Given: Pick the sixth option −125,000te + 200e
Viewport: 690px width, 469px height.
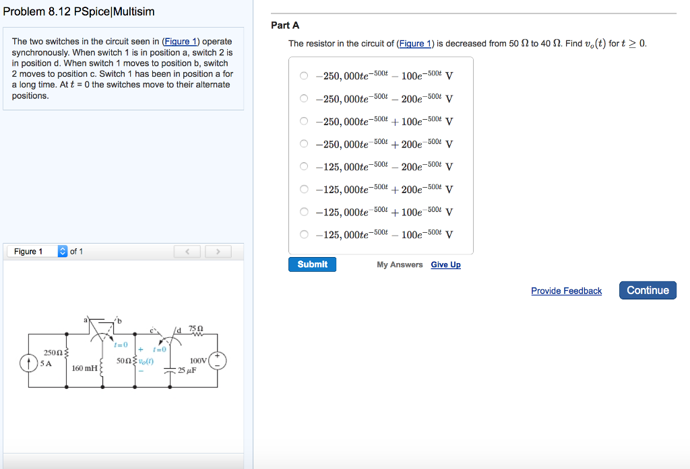Looking at the screenshot, I should point(305,189).
